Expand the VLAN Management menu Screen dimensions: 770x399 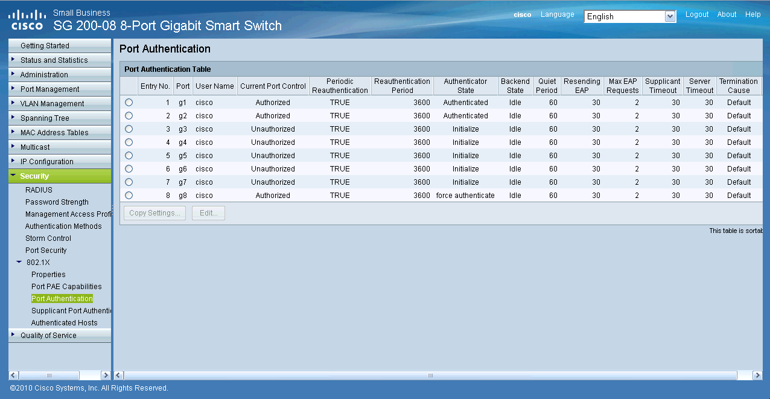click(52, 104)
